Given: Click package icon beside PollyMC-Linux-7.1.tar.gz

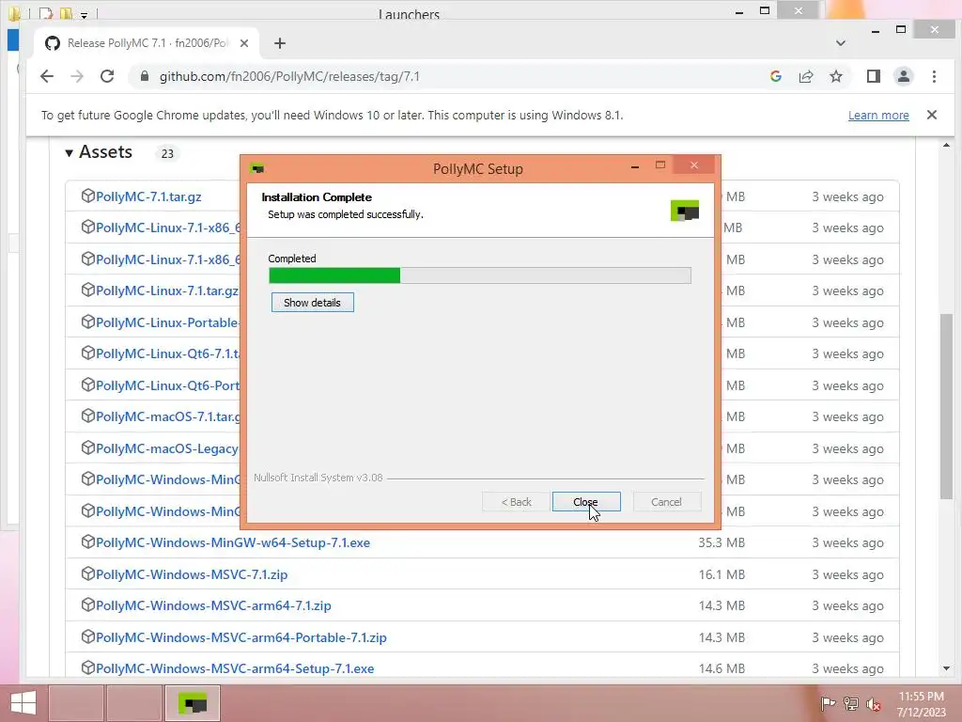Looking at the screenshot, I should point(87,290).
